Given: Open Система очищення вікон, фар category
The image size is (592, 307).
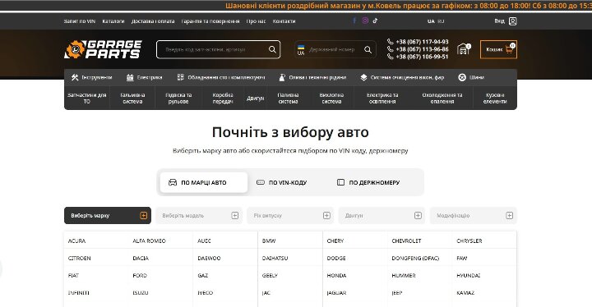Looking at the screenshot, I should (x=402, y=77).
